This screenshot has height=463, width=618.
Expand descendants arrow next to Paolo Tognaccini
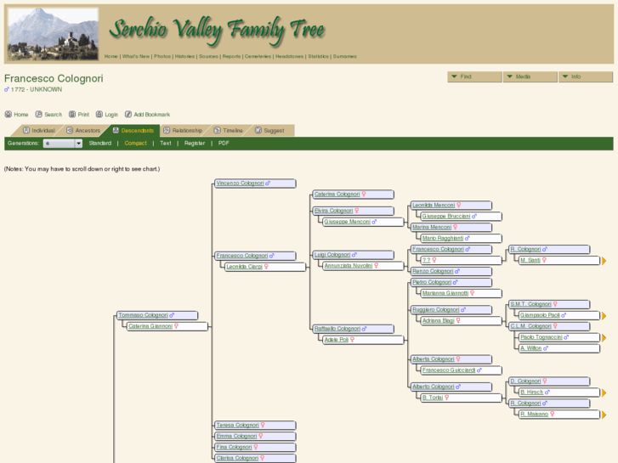pos(604,338)
